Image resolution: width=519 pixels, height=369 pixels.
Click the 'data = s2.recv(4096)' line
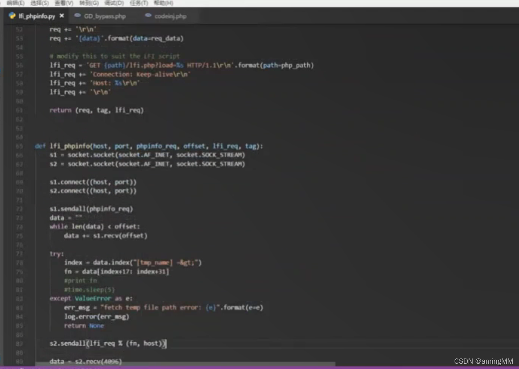pos(85,361)
